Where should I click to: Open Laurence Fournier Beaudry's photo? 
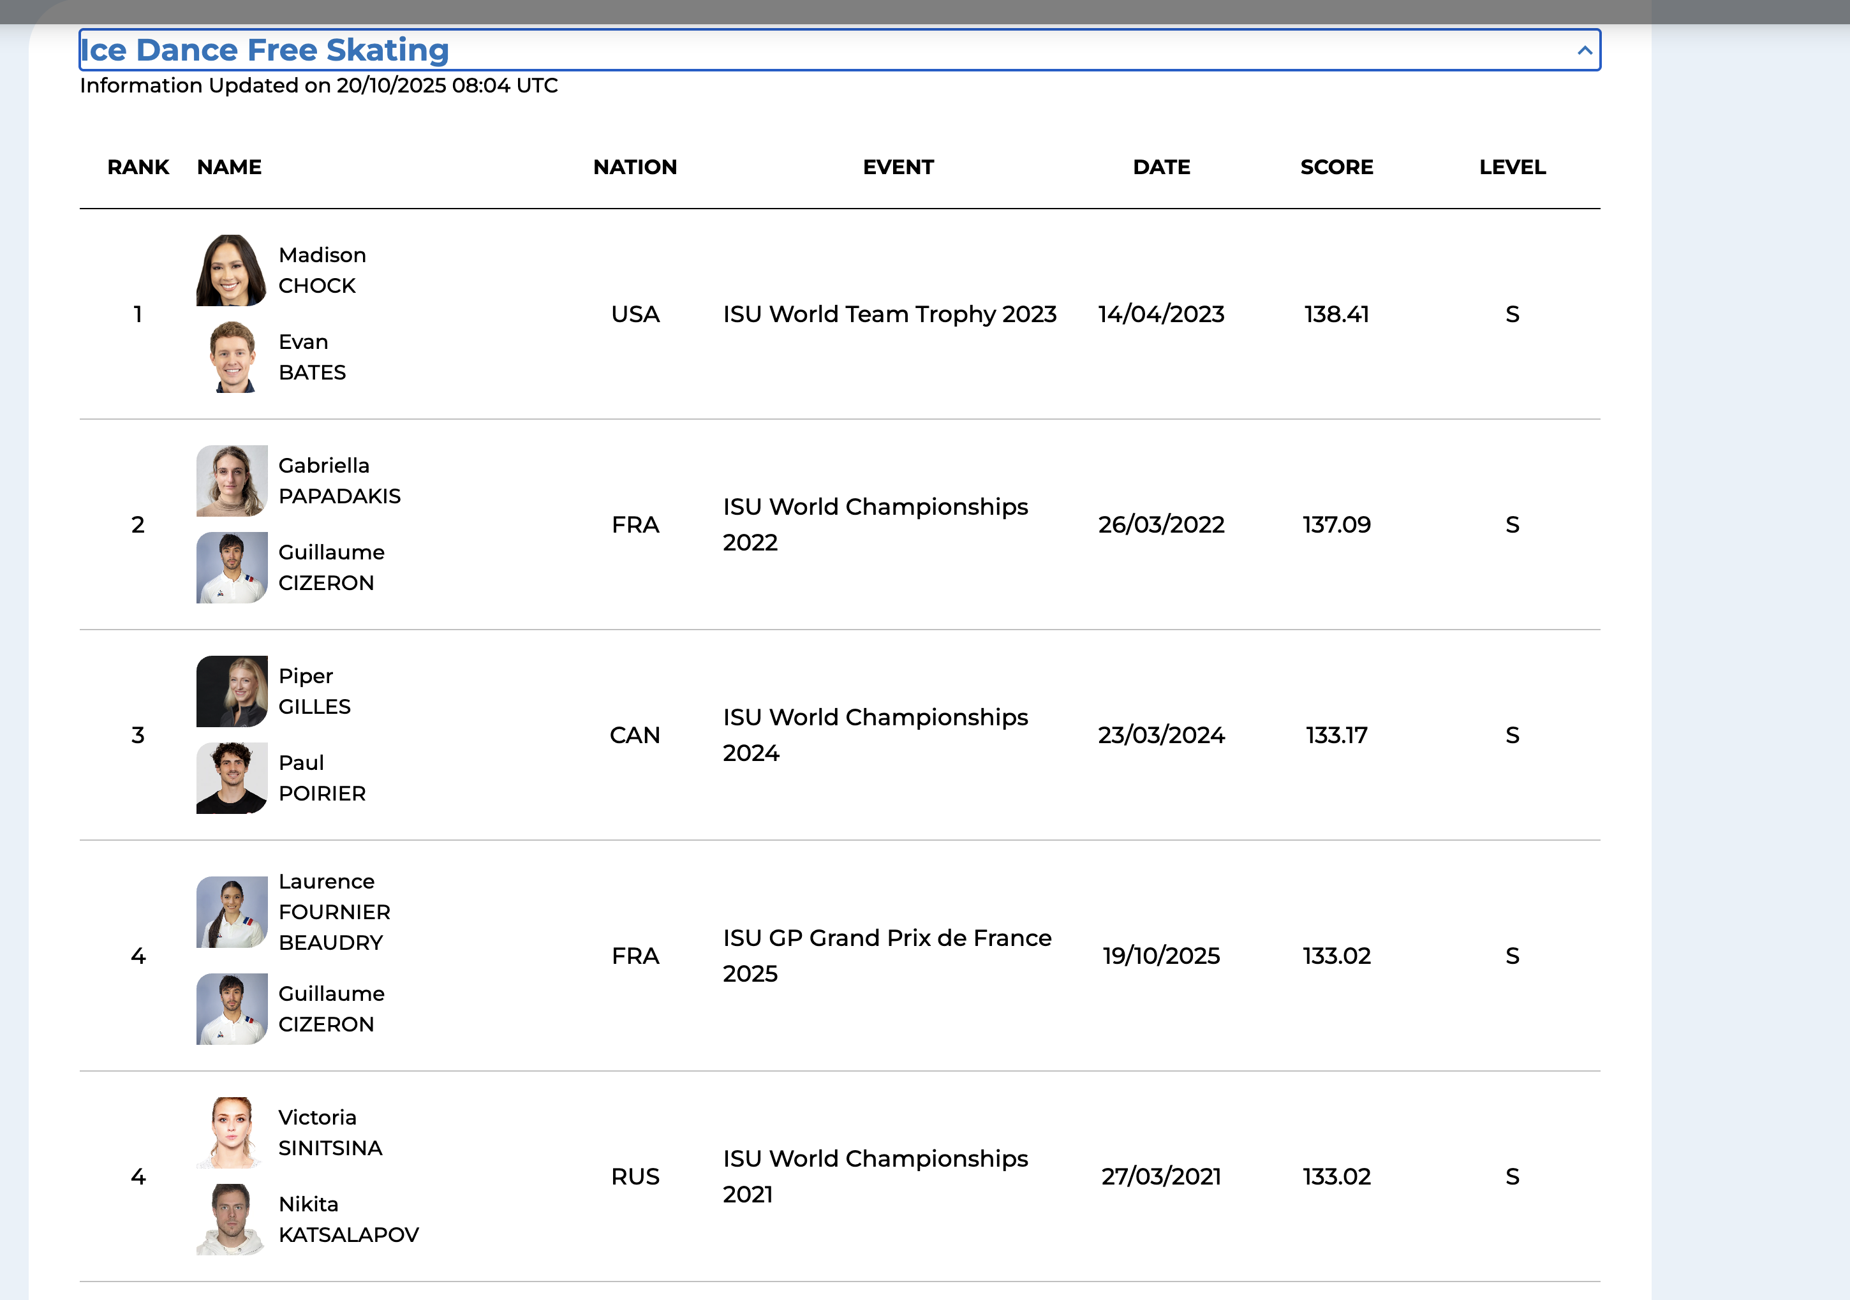click(x=232, y=912)
